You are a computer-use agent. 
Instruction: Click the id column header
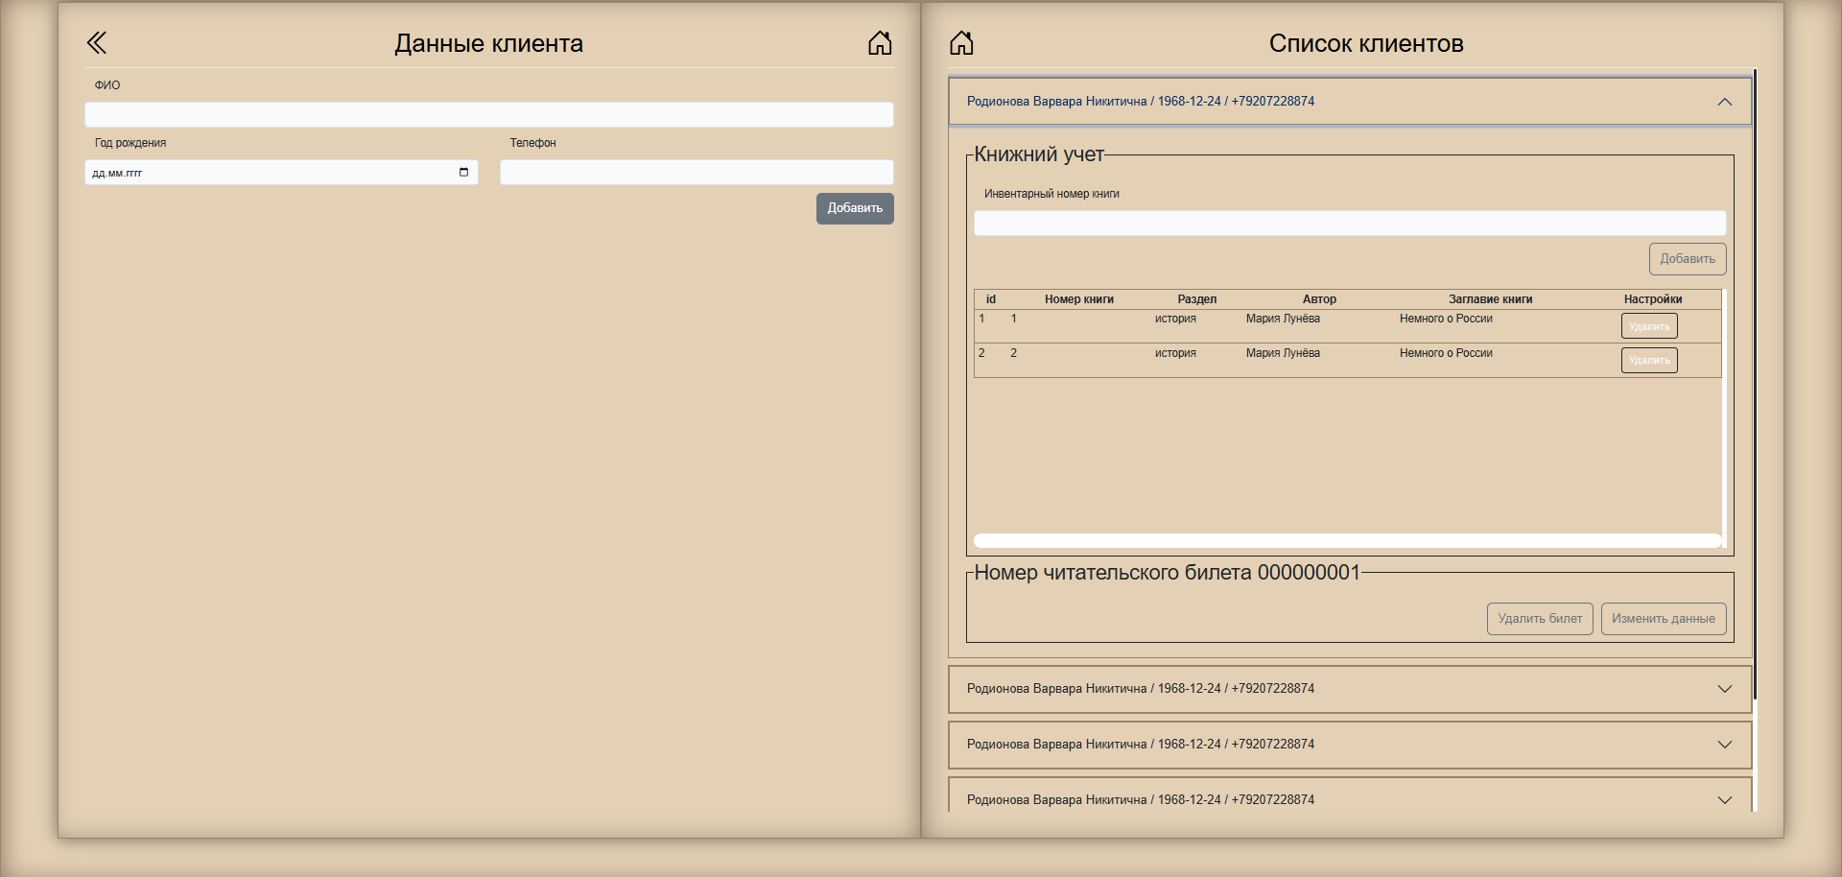[991, 299]
